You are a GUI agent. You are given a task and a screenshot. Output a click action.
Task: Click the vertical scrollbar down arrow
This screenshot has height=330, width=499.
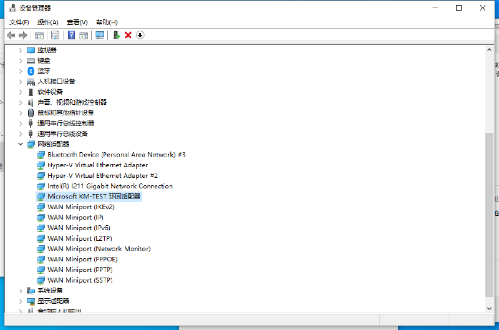pyautogui.click(x=488, y=308)
